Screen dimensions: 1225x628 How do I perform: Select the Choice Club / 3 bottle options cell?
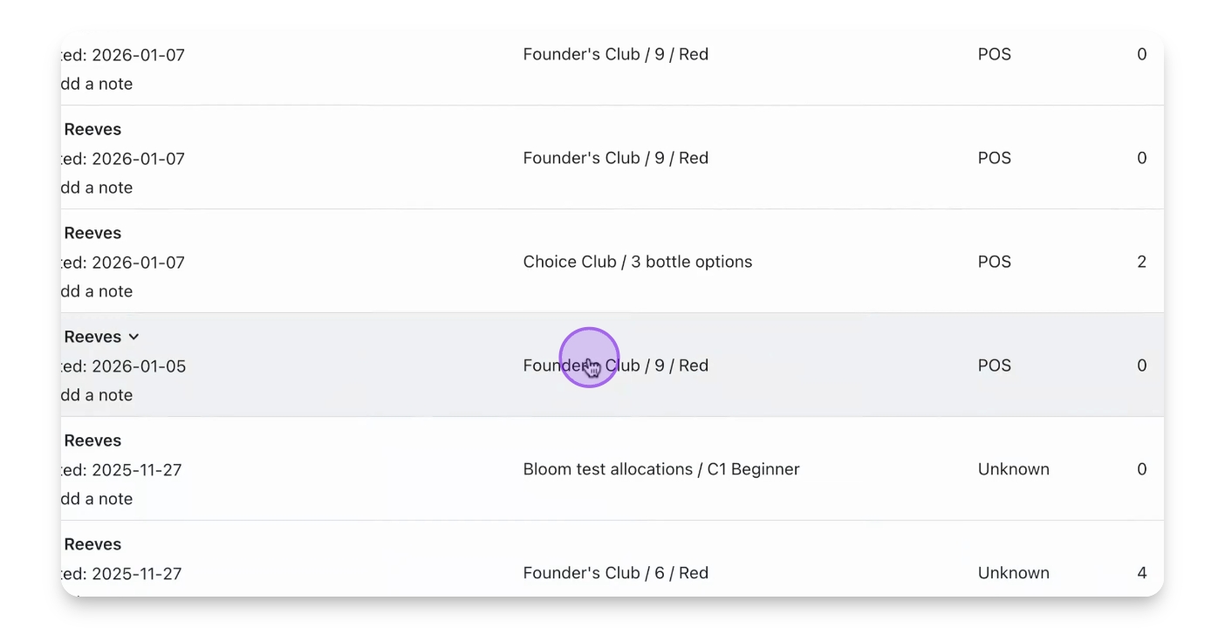click(637, 262)
